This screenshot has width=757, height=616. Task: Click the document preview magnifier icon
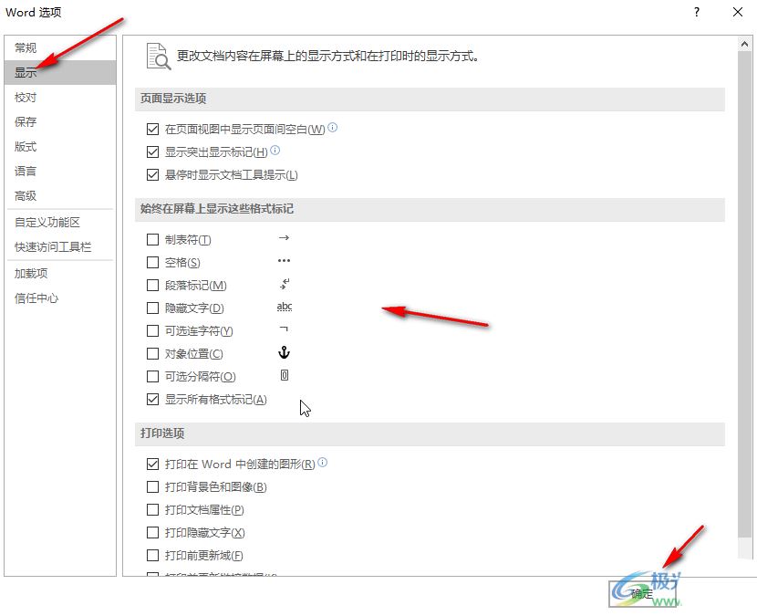tap(159, 56)
